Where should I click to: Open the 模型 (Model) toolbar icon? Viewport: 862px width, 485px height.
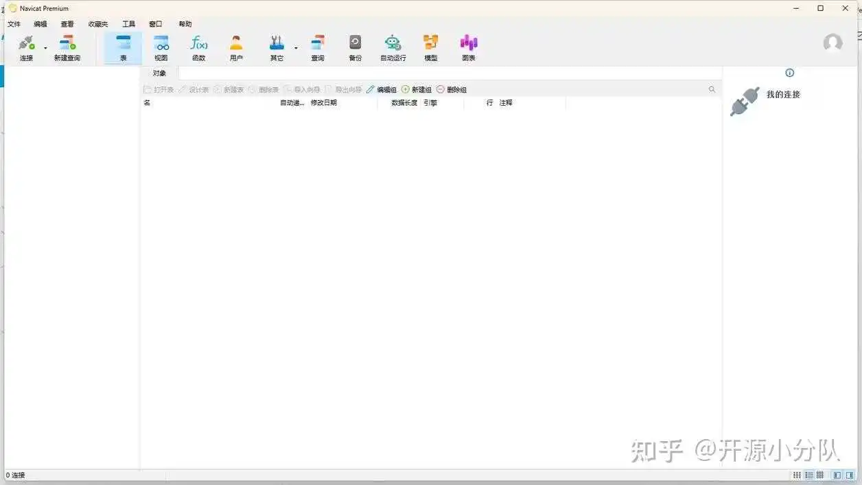pyautogui.click(x=430, y=47)
